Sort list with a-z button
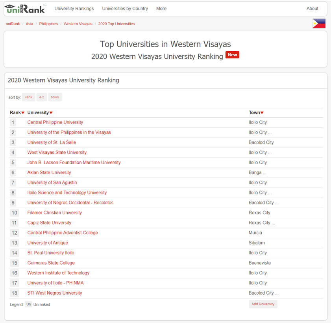Screen dimensions: 331x323 click(42, 97)
